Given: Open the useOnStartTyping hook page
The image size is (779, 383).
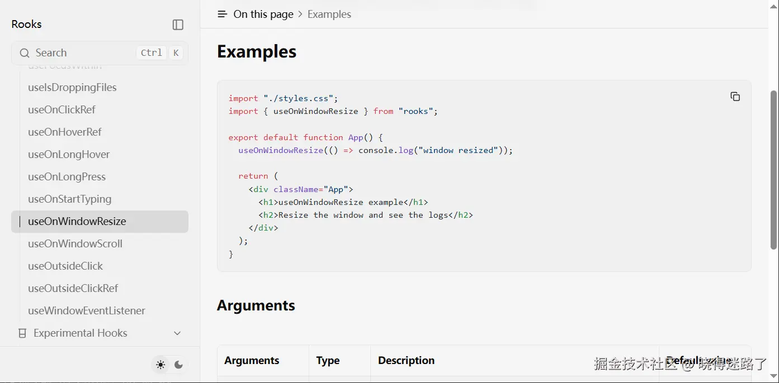Looking at the screenshot, I should coord(69,199).
